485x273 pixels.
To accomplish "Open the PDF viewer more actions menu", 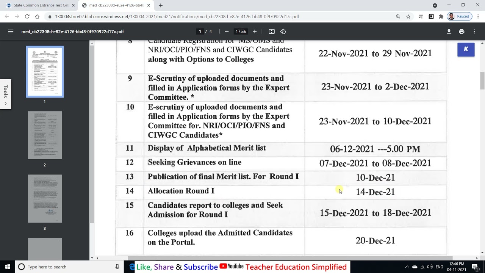I will point(474,31).
